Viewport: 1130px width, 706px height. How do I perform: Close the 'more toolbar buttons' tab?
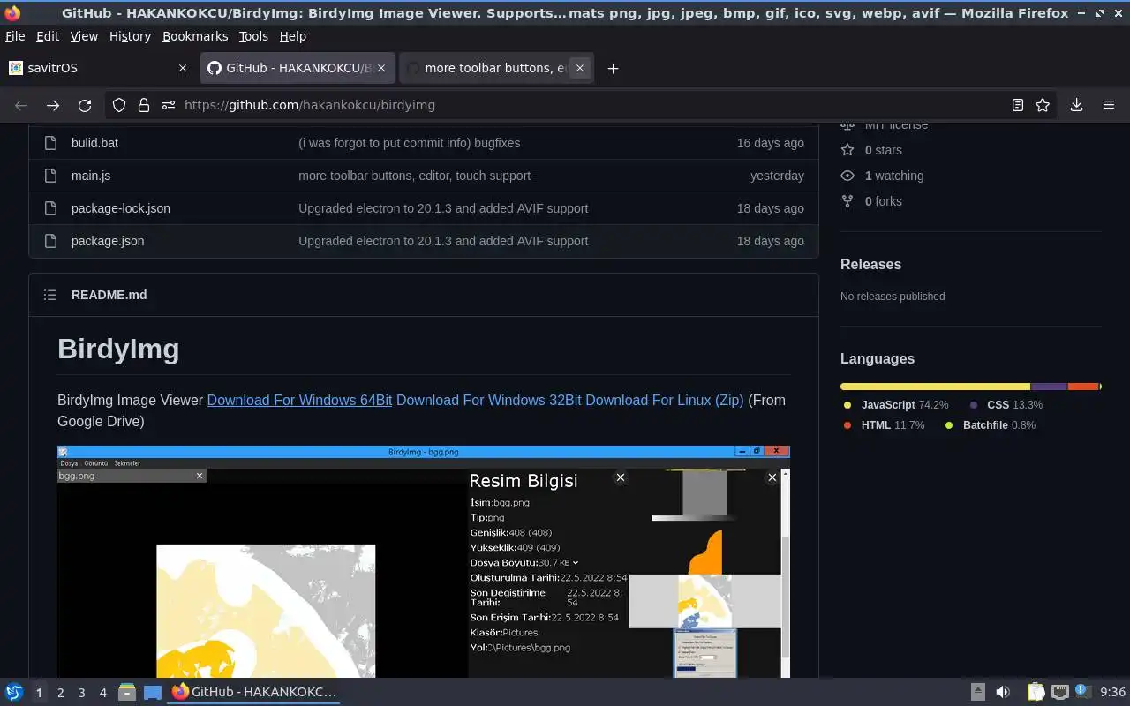tap(580, 68)
